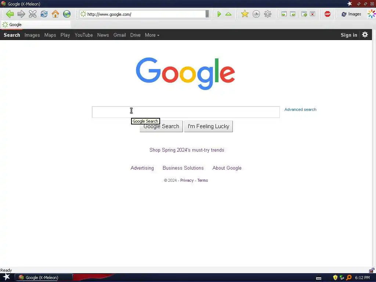Image resolution: width=376 pixels, height=282 pixels.
Task: Open preferences with the toolbar gear icon
Action: [x=268, y=14]
